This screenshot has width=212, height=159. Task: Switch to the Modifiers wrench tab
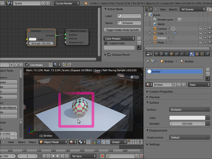click(181, 54)
